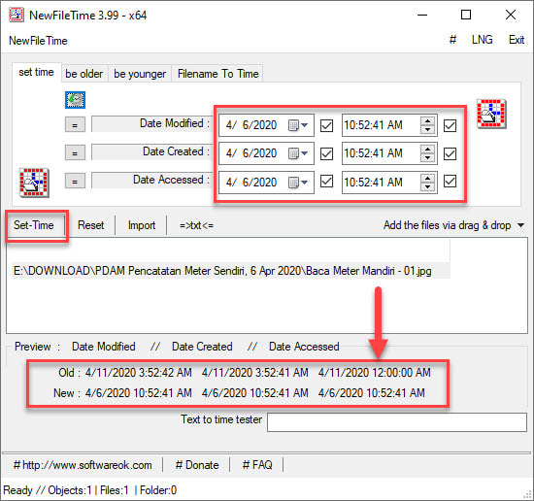
Task: Open calendar dropdown for Date Created
Action: (x=299, y=153)
